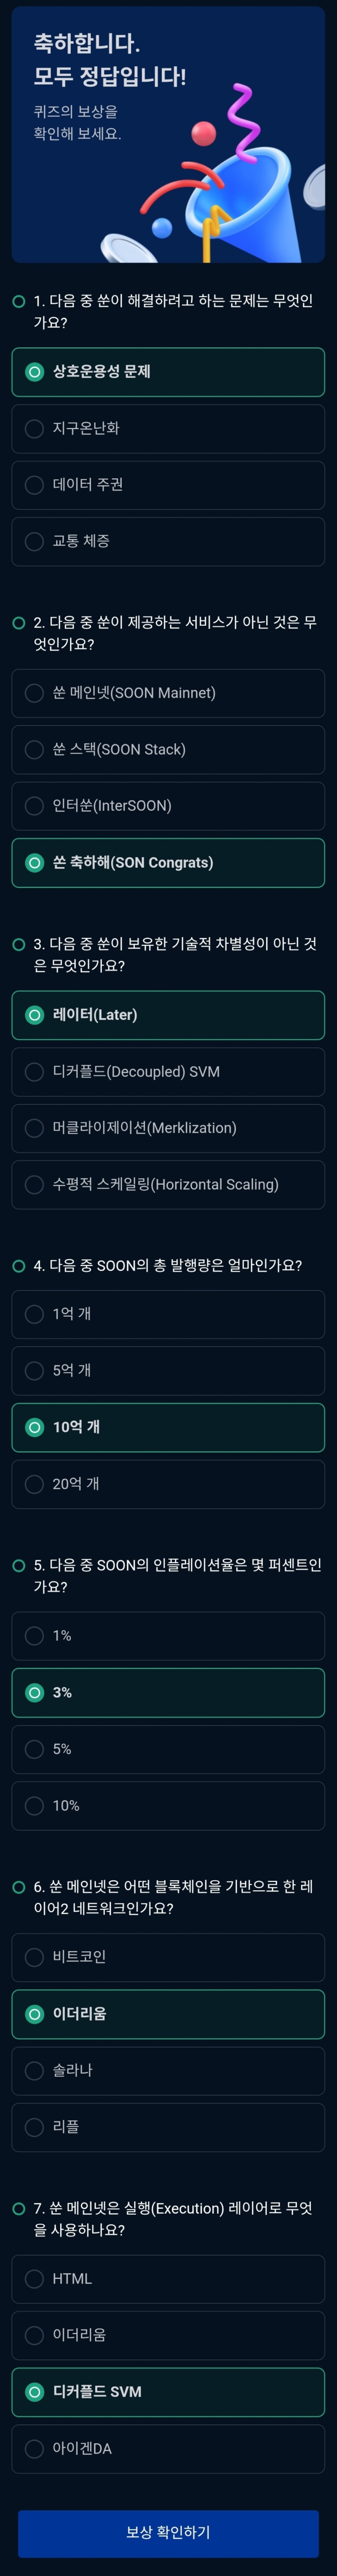
Task: Select the 1억 개 supply option
Action: point(168,1314)
